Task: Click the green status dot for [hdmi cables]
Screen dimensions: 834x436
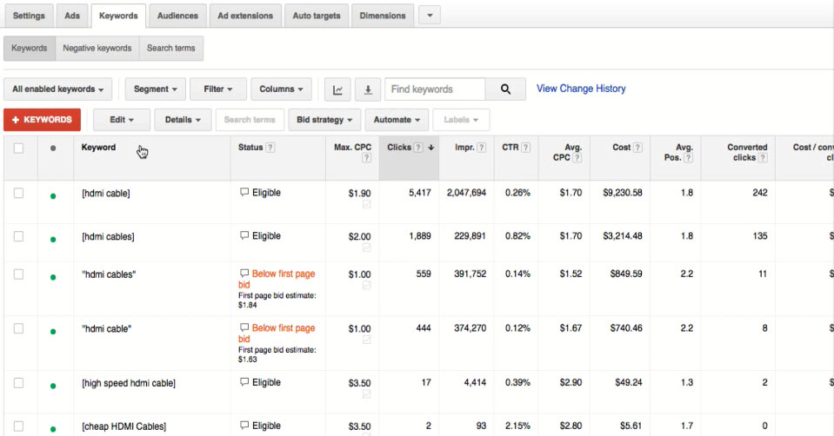Action: [x=53, y=237]
